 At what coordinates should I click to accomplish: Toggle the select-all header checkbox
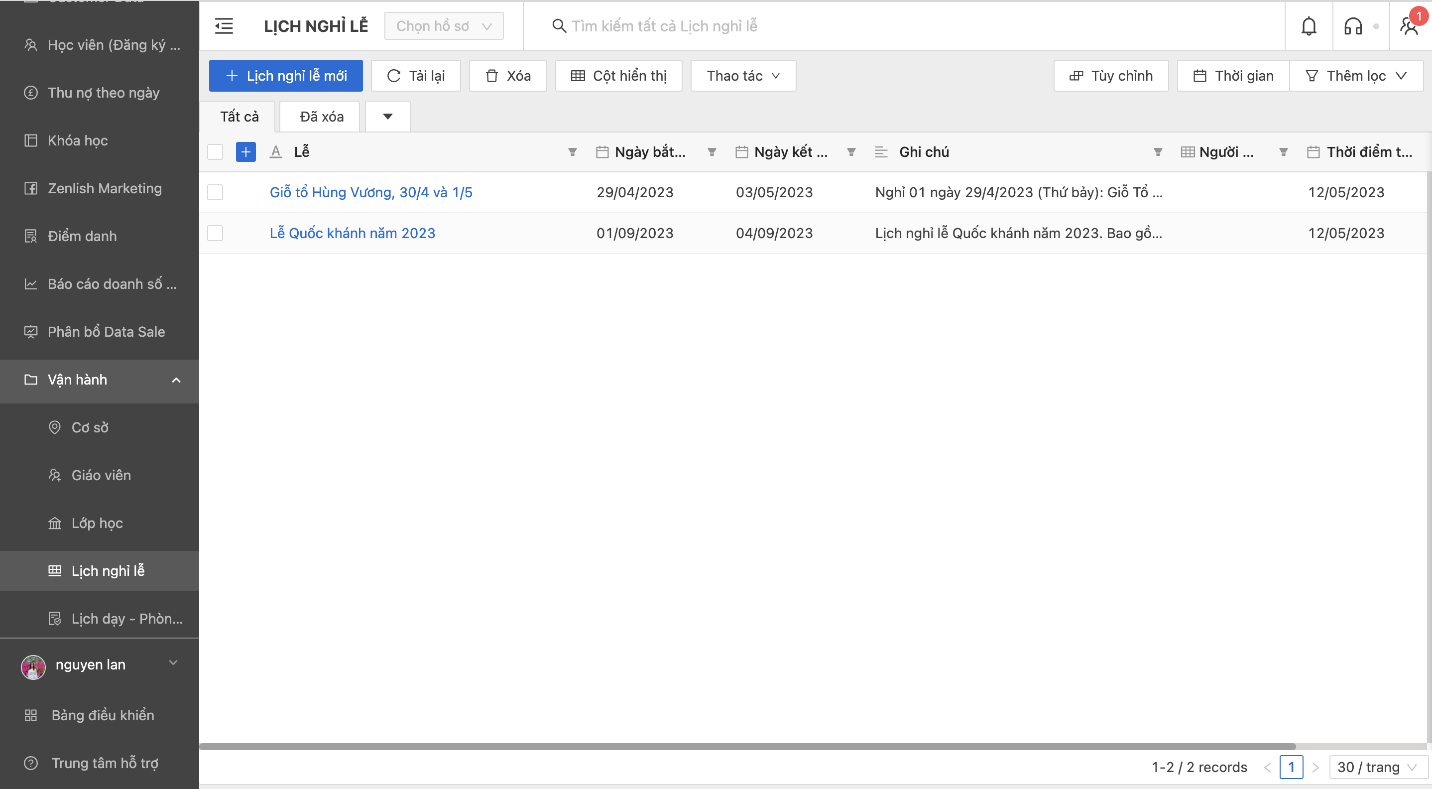(x=215, y=152)
